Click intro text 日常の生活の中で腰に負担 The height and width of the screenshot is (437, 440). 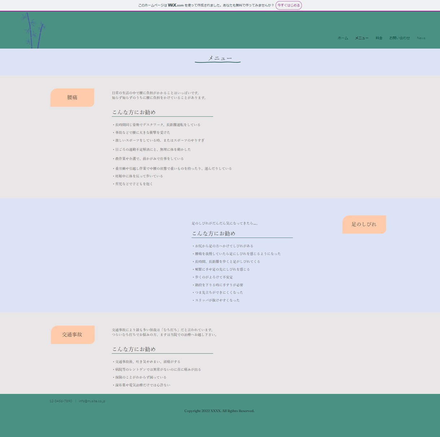[156, 93]
